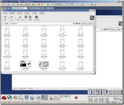Screen dimensions: 124x105
Task: Select the wst_engl.fon file icon
Action: (81, 64)
